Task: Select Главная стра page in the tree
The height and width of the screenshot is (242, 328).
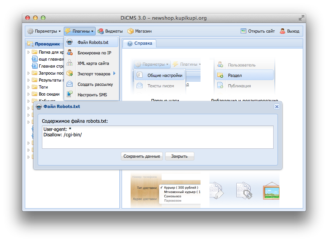Action: click(51, 66)
